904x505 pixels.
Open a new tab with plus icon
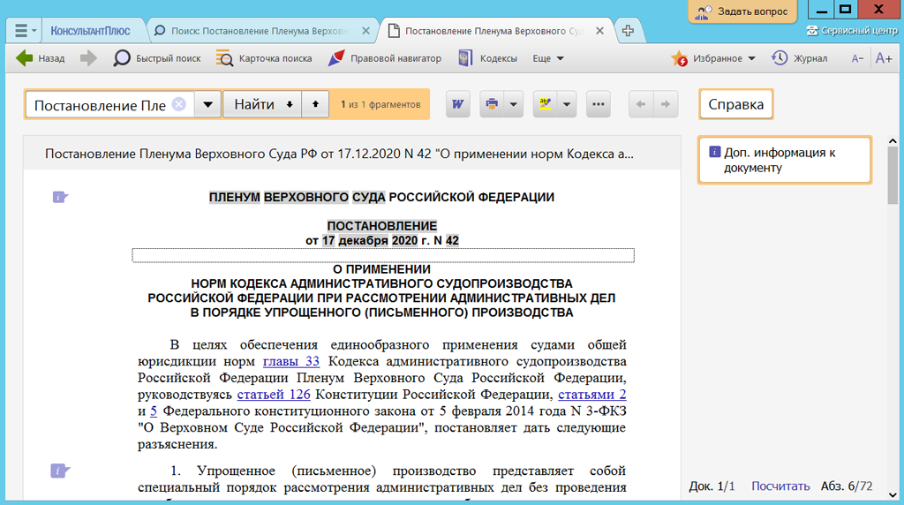628,31
